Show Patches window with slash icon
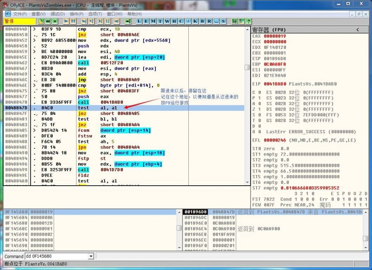372x270 pixels. point(188,21)
